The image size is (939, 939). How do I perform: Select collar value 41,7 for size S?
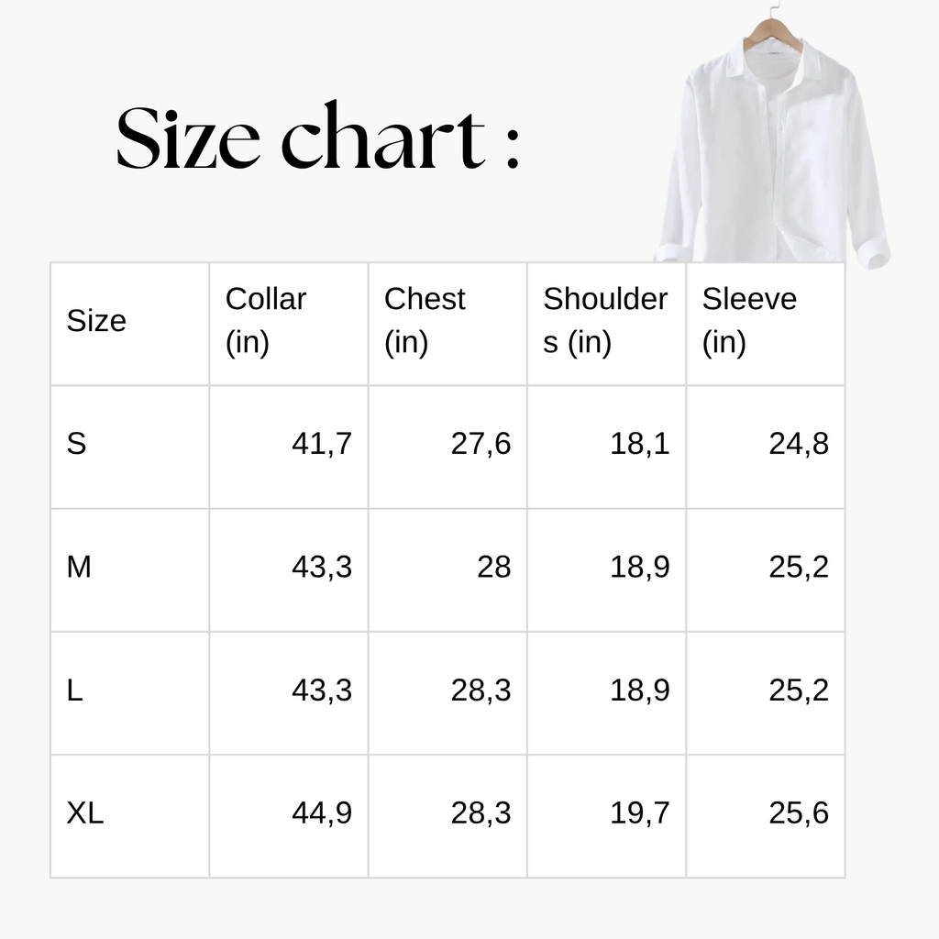click(322, 445)
